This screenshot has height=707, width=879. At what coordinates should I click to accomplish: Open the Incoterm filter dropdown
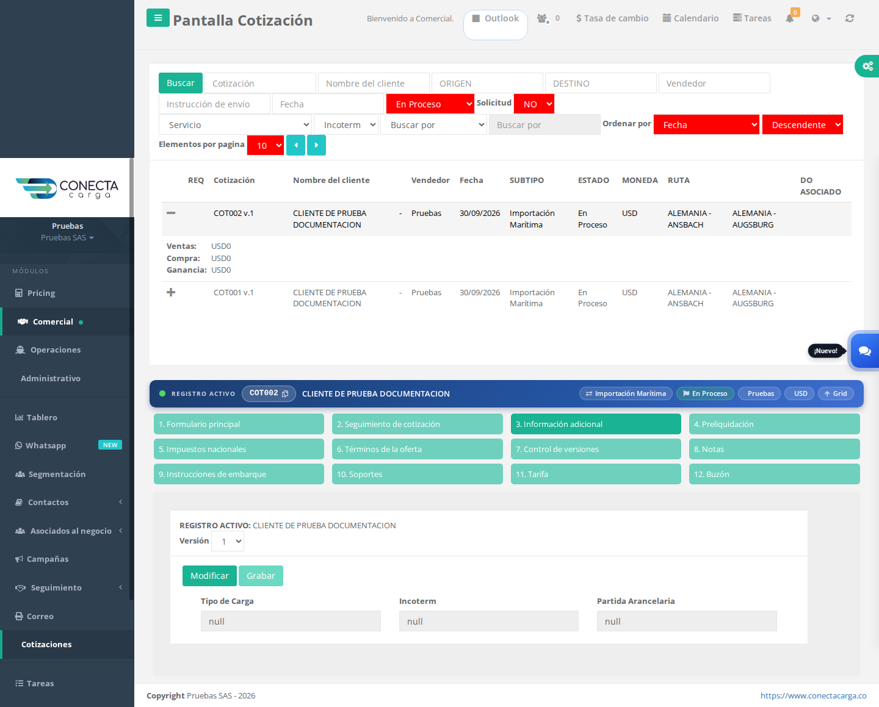(346, 124)
